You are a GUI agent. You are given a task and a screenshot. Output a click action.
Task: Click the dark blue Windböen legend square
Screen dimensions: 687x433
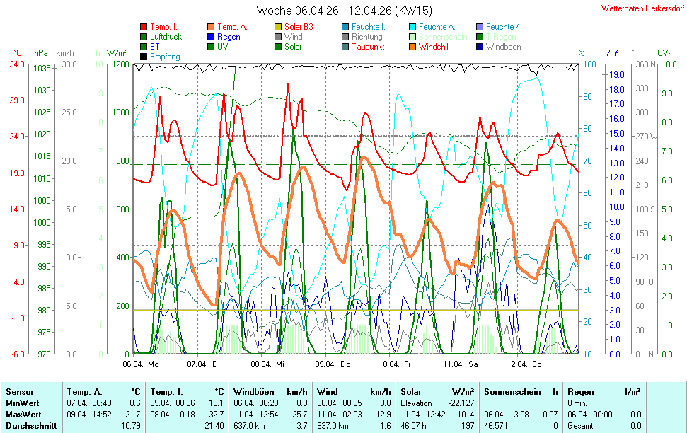(x=480, y=47)
